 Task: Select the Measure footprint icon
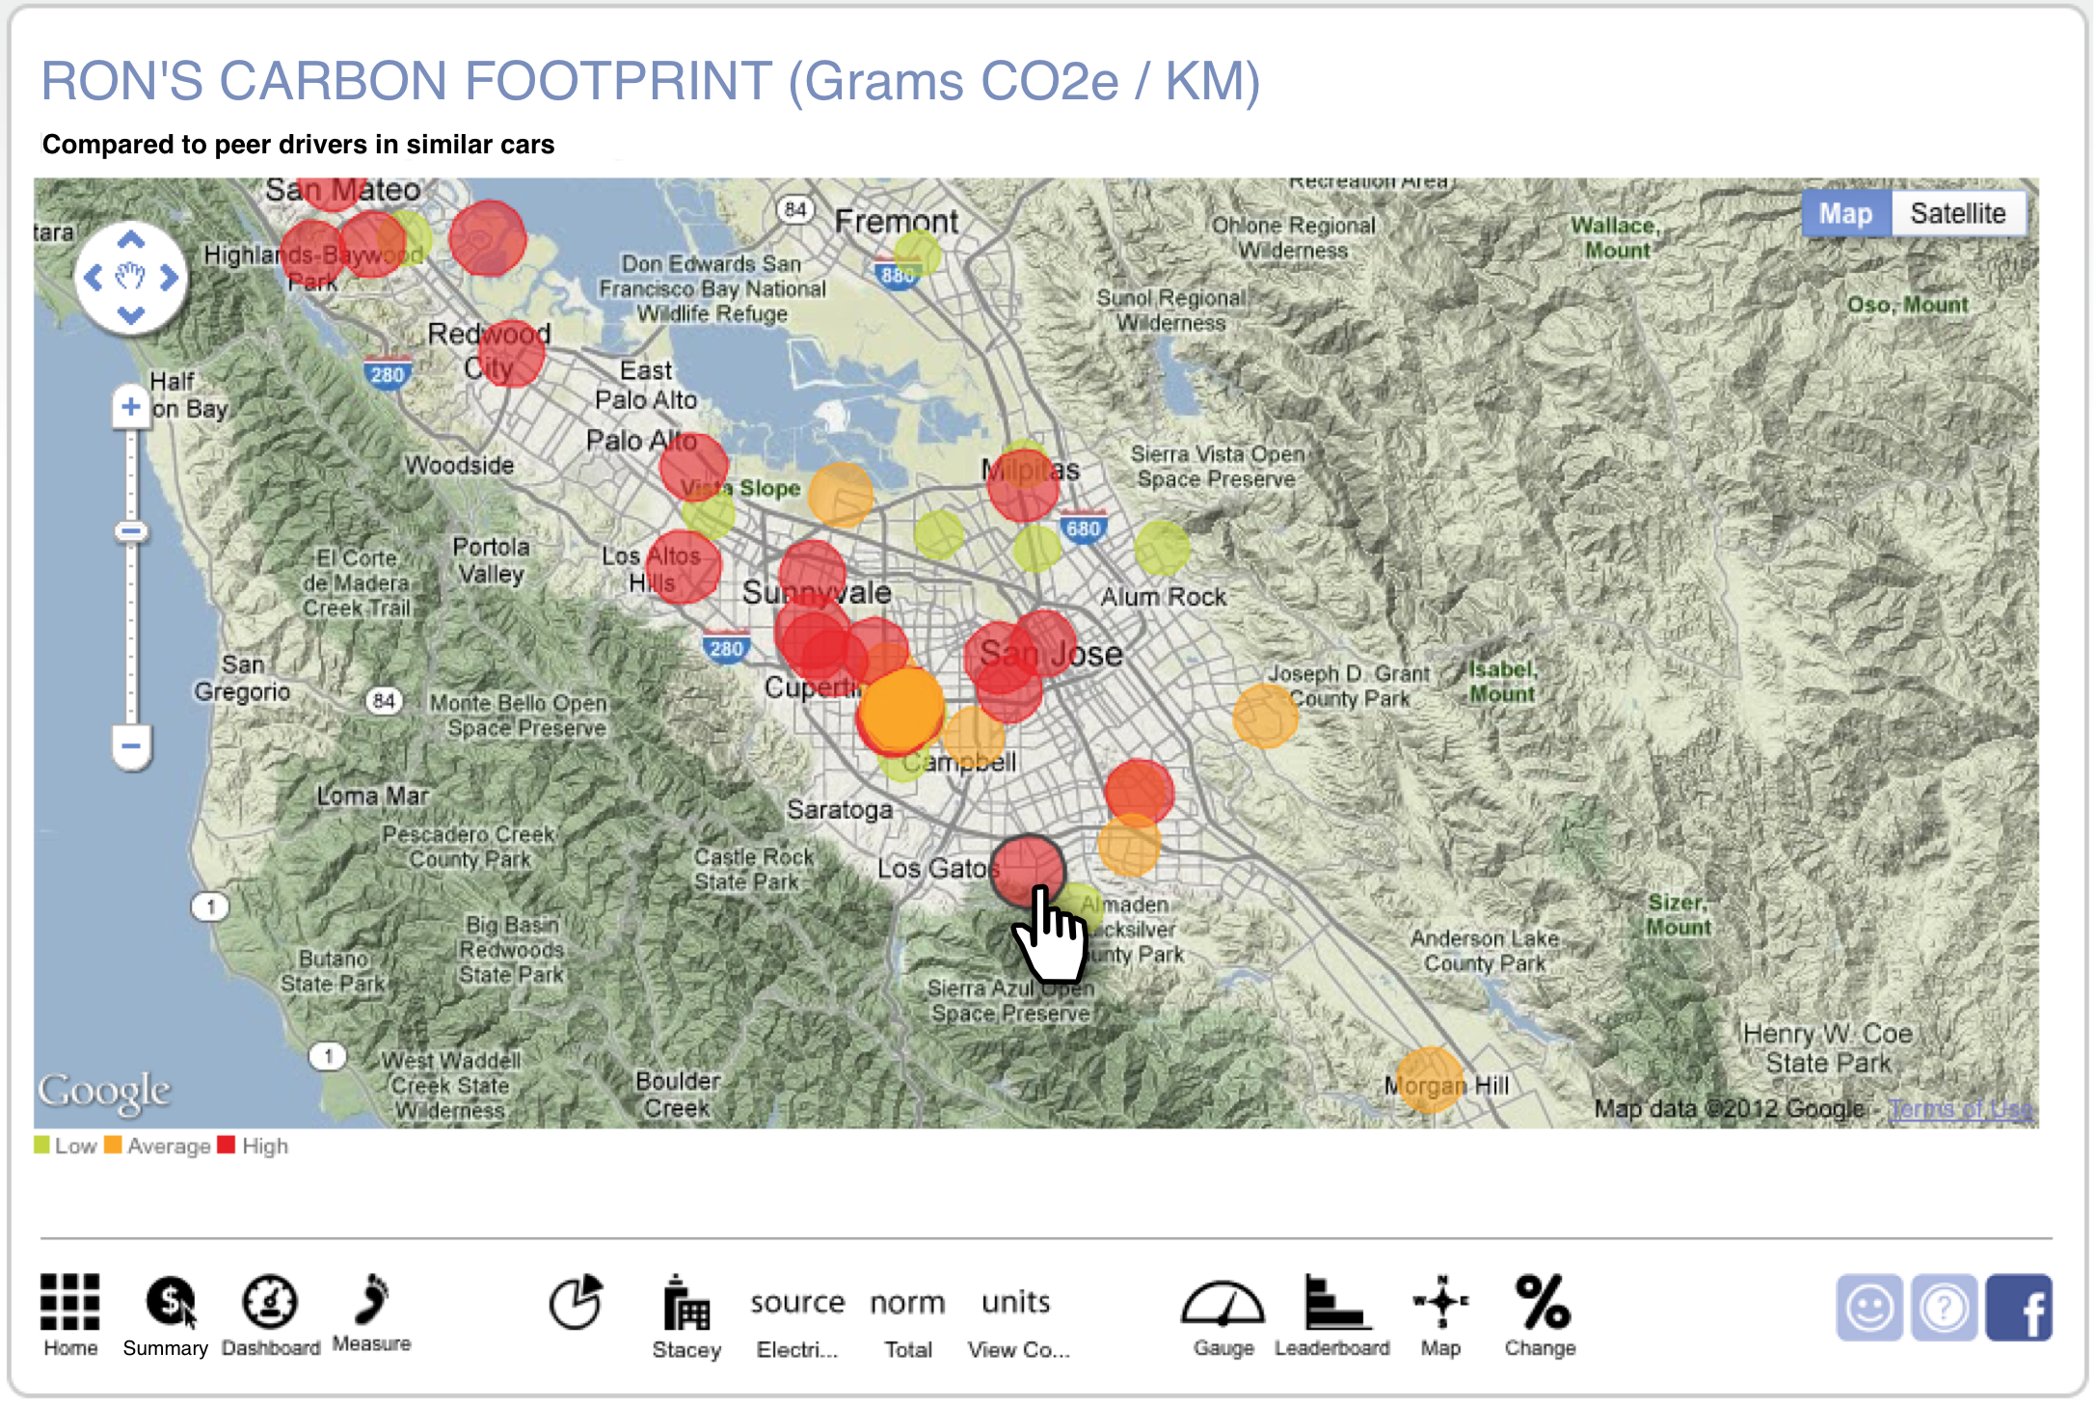click(372, 1300)
